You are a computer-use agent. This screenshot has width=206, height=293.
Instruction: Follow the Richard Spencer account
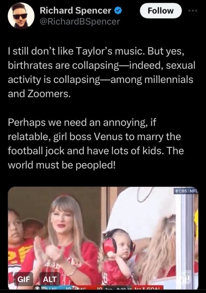point(161,11)
